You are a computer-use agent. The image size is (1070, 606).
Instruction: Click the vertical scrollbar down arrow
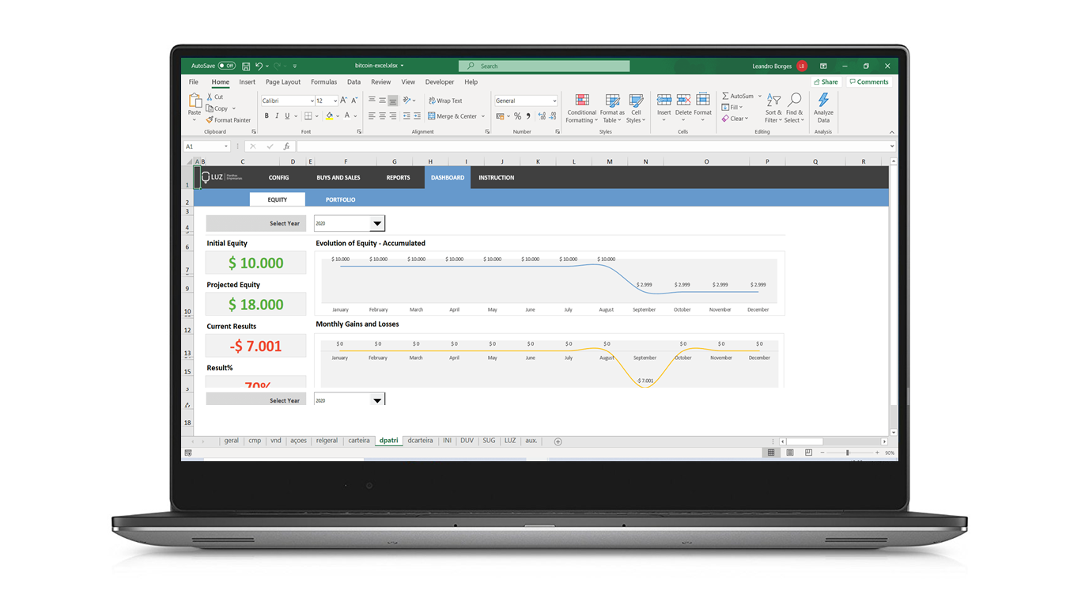[894, 433]
